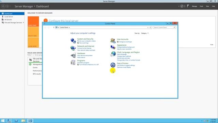Open File Explorer from the taskbar
This screenshot has width=218, height=123.
(23, 121)
